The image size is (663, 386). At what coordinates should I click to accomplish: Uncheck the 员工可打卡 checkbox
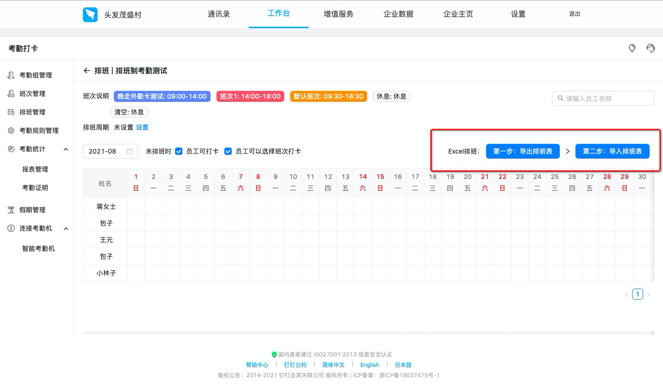(179, 151)
